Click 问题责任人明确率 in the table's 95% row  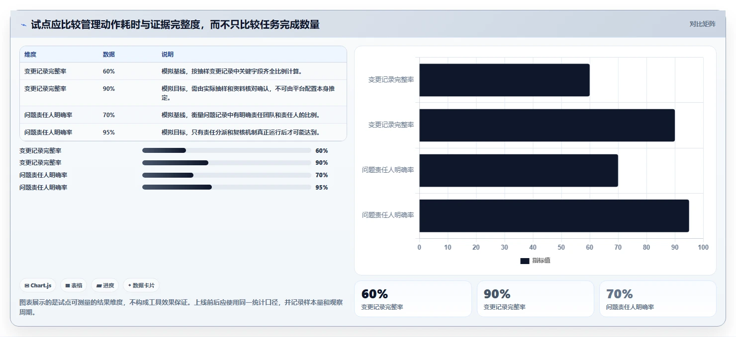(x=48, y=133)
